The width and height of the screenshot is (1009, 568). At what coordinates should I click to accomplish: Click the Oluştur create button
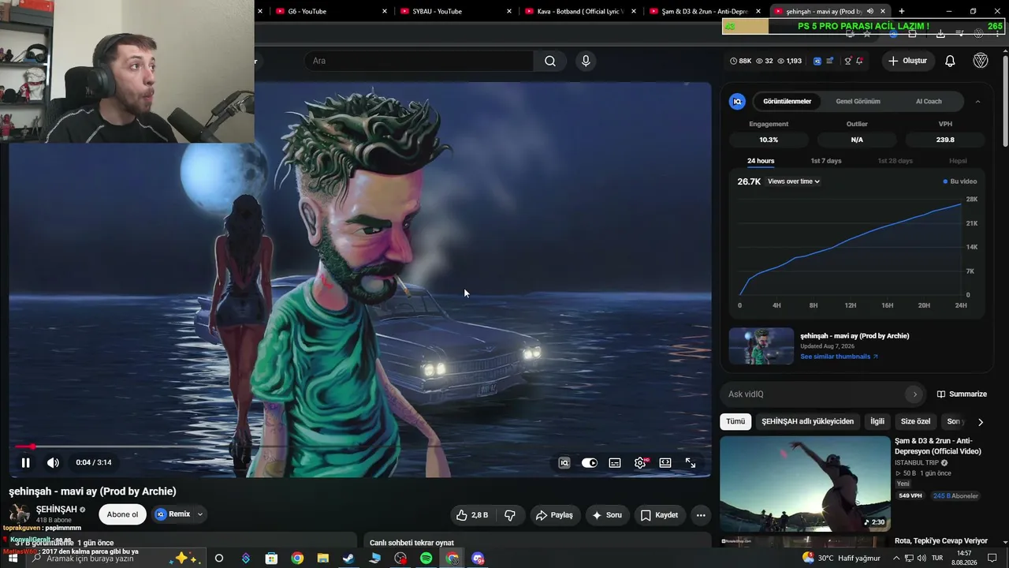[907, 61]
